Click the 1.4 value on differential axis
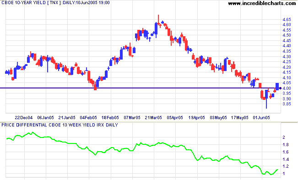 pos(286,159)
